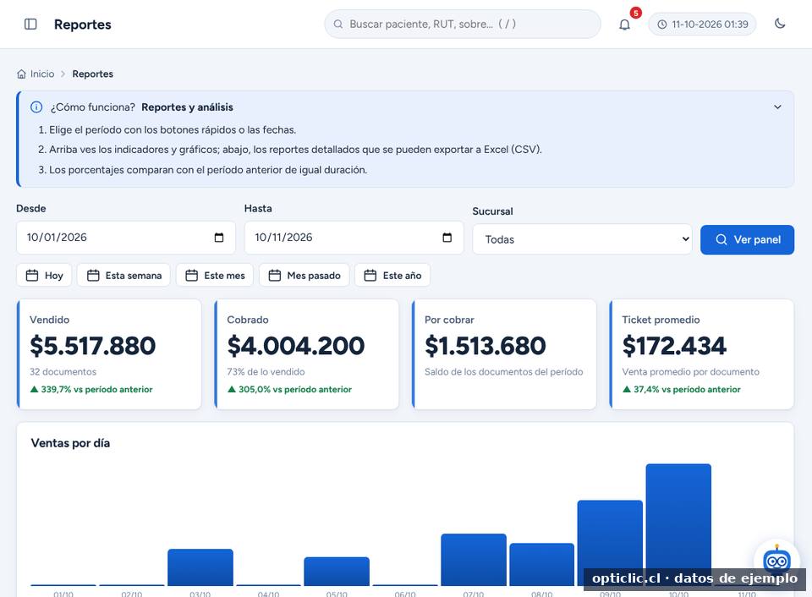Toggle the sidebar panel icon

point(30,25)
